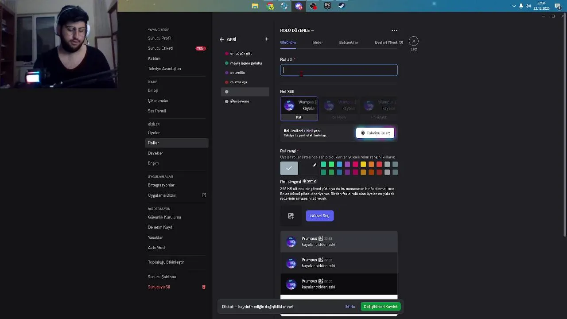
Task: Click the Rol adı input field
Action: (x=339, y=70)
